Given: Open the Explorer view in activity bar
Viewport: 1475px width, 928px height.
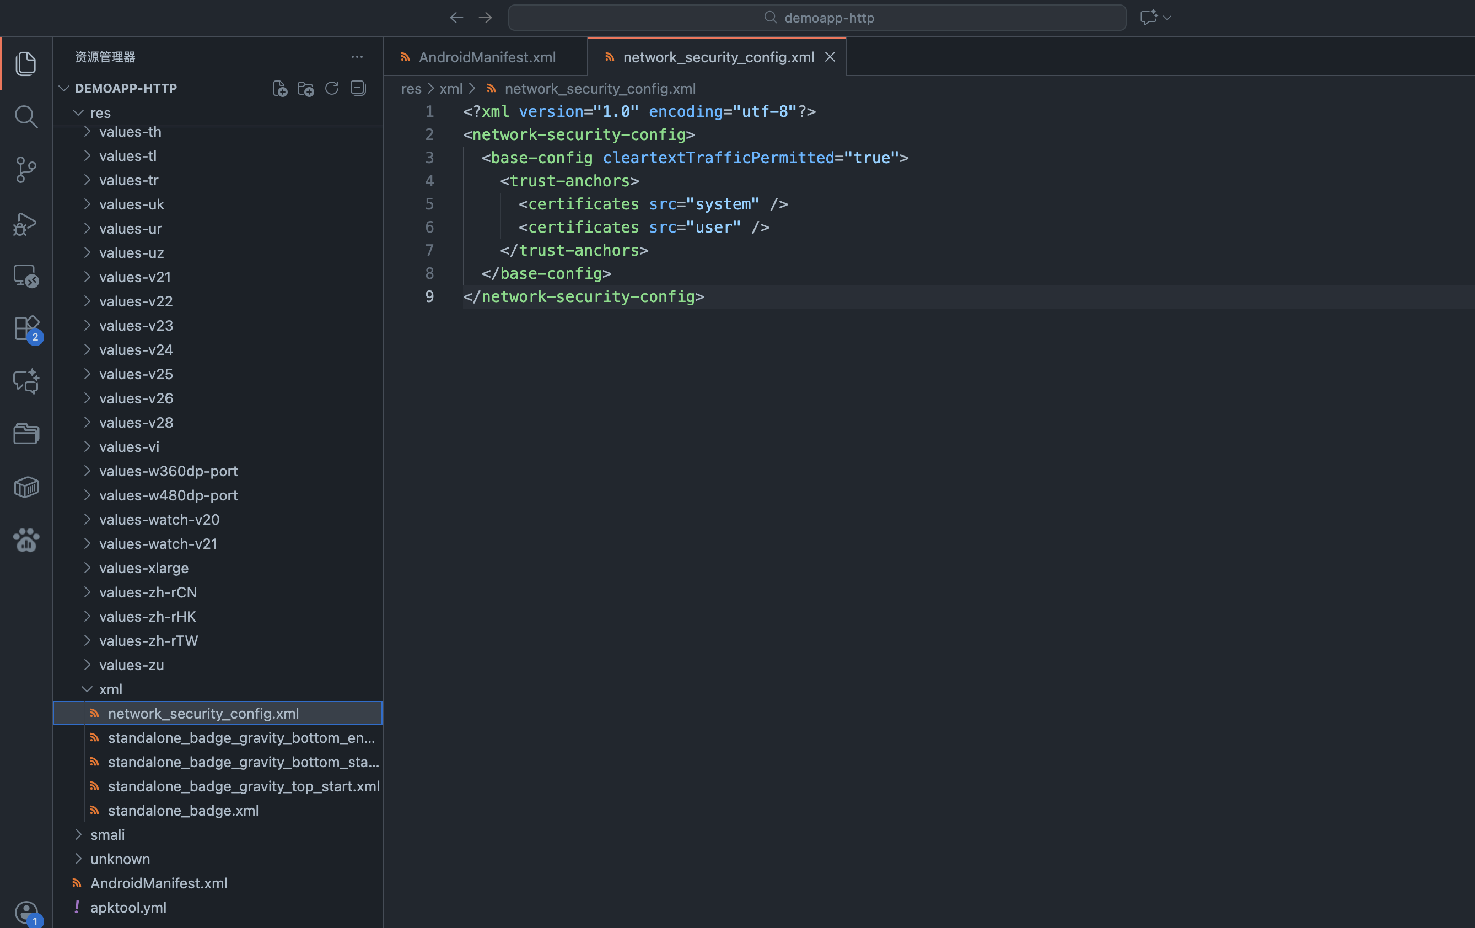Looking at the screenshot, I should [26, 64].
